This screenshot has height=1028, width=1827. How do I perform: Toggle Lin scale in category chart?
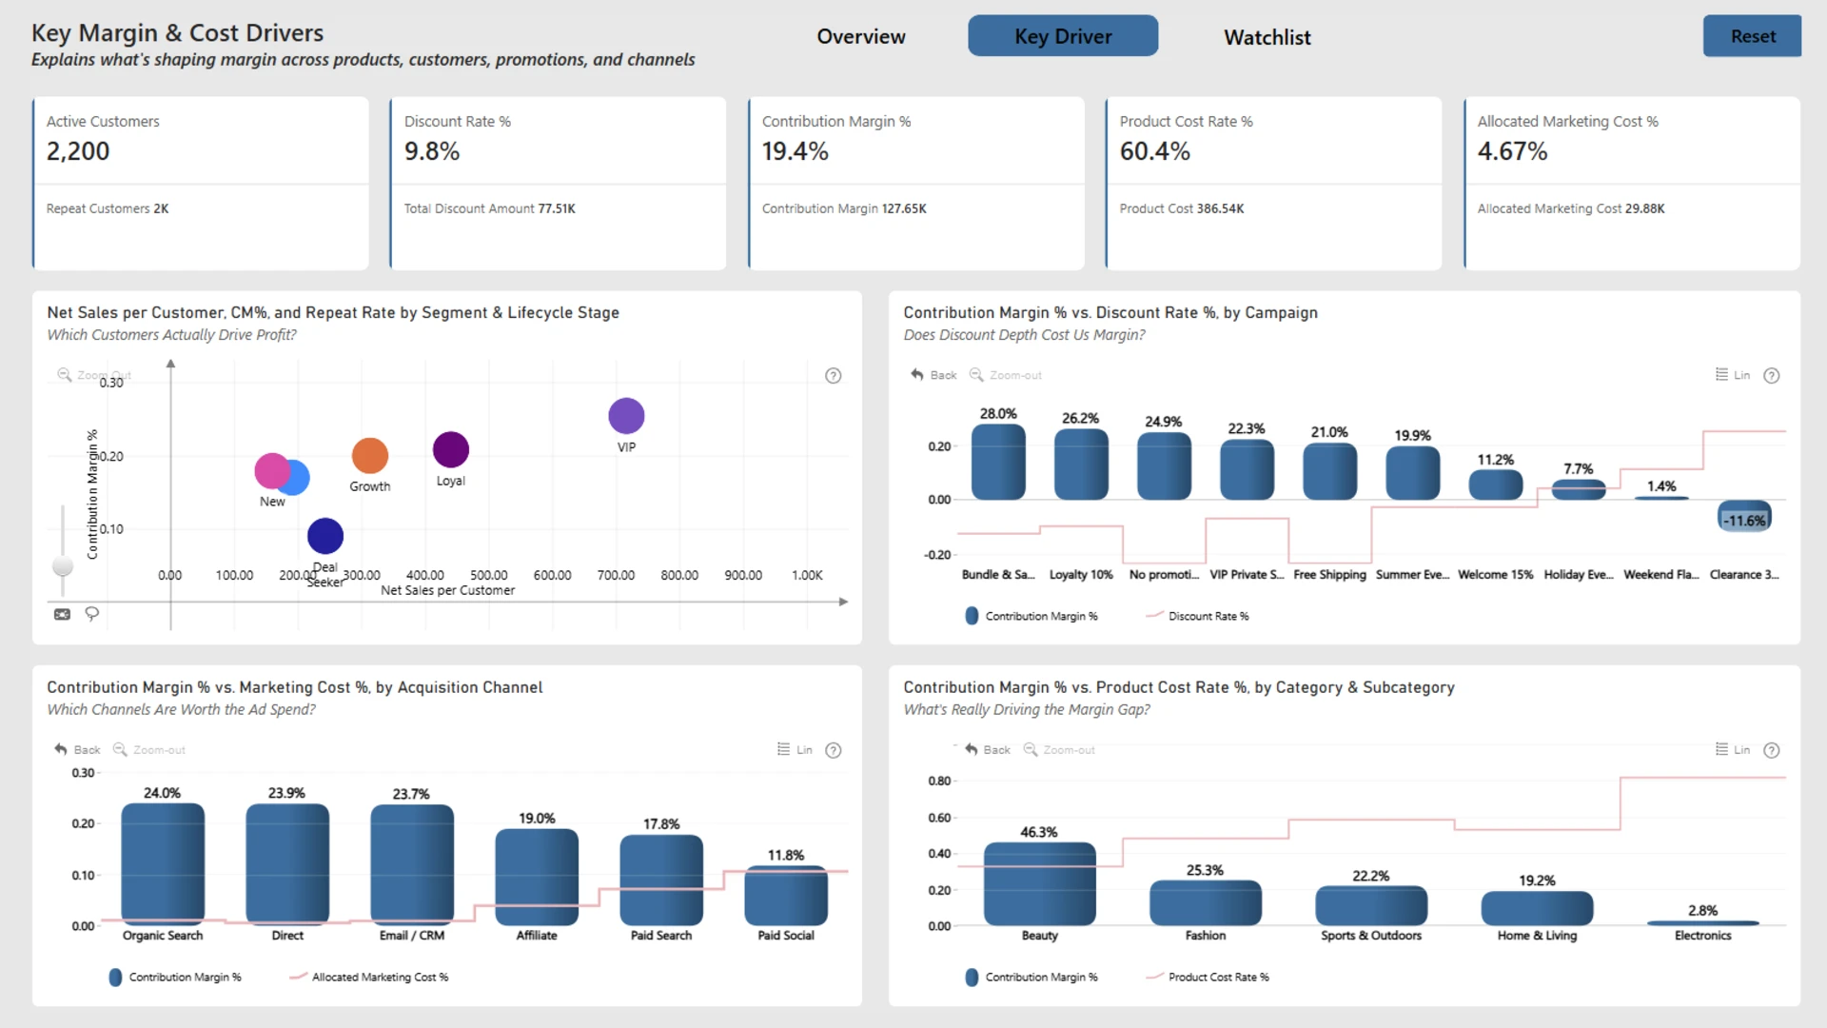click(x=1732, y=750)
